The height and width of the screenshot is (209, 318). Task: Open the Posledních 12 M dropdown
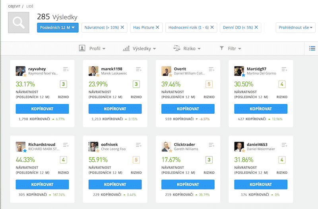click(x=58, y=27)
